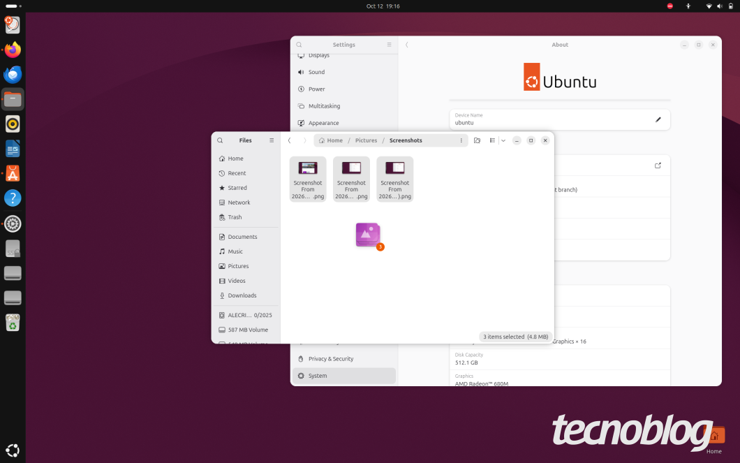Open the Files app in the dock
The height and width of the screenshot is (463, 740).
[x=13, y=99]
